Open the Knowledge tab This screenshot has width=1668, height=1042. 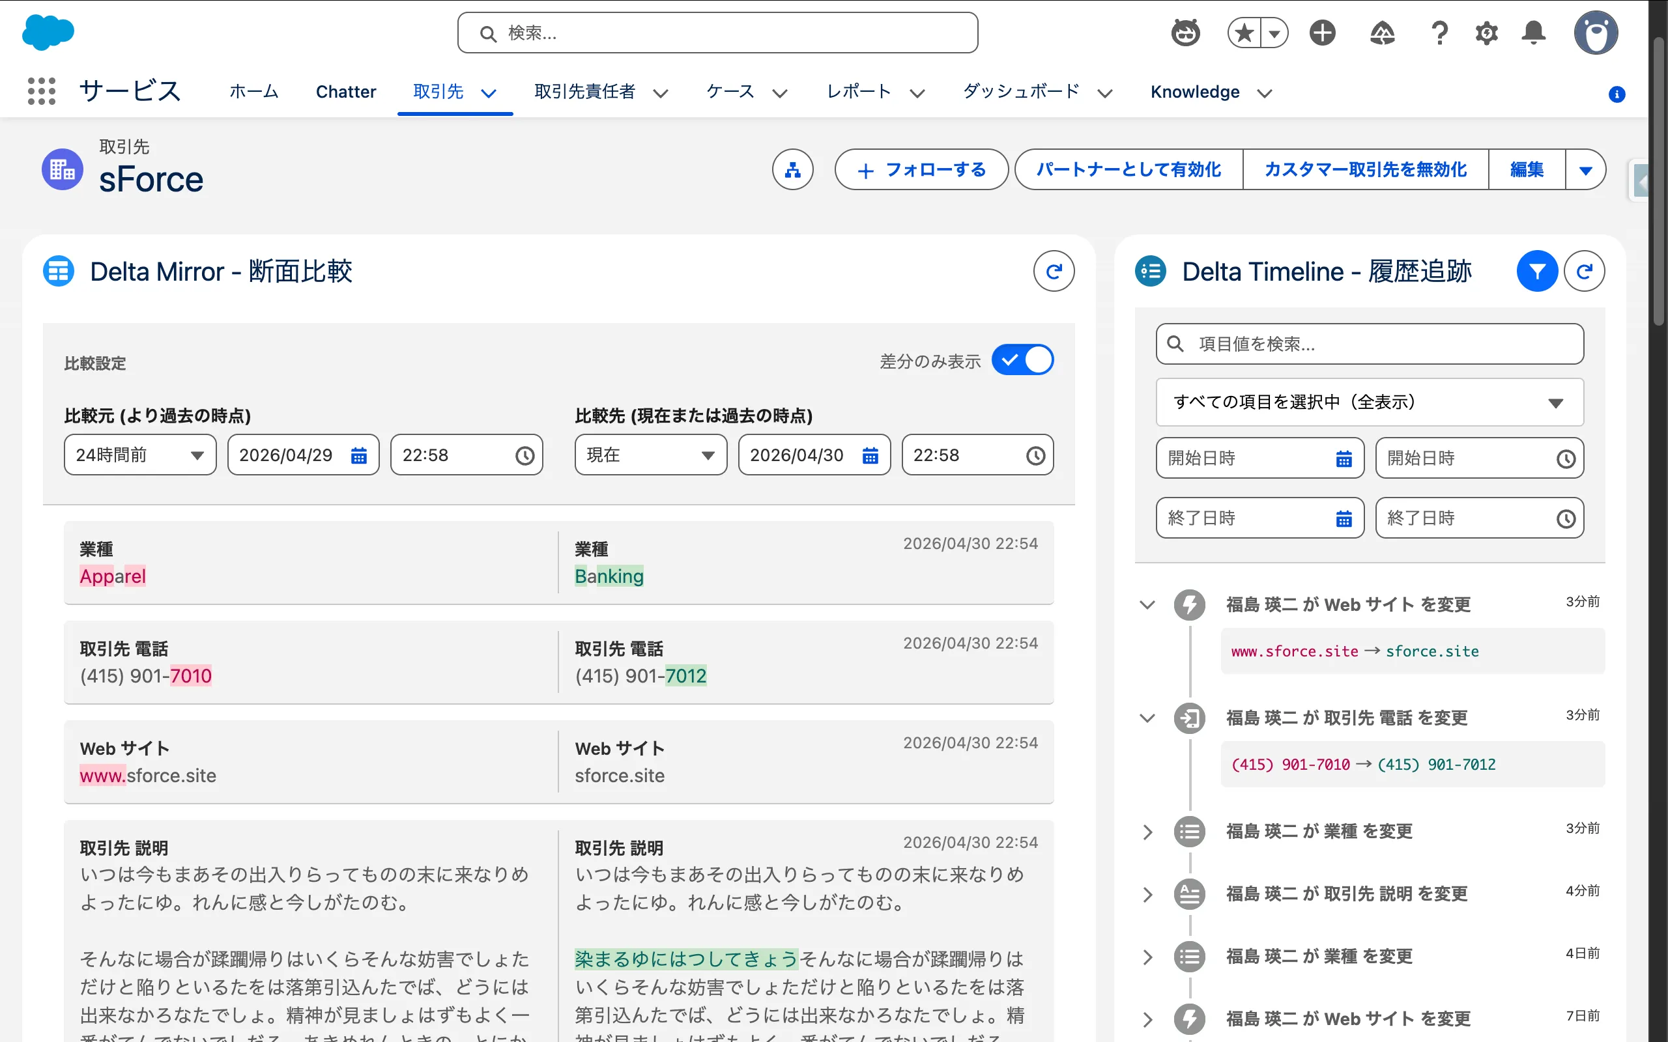coord(1194,92)
